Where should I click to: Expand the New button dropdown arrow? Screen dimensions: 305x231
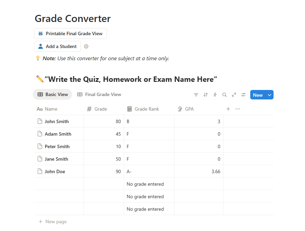[269, 95]
